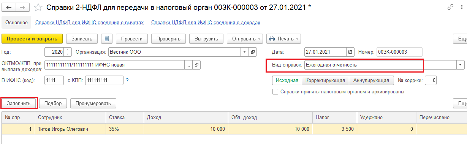Click the Дата field 27.01.2021

pyautogui.click(x=325, y=52)
